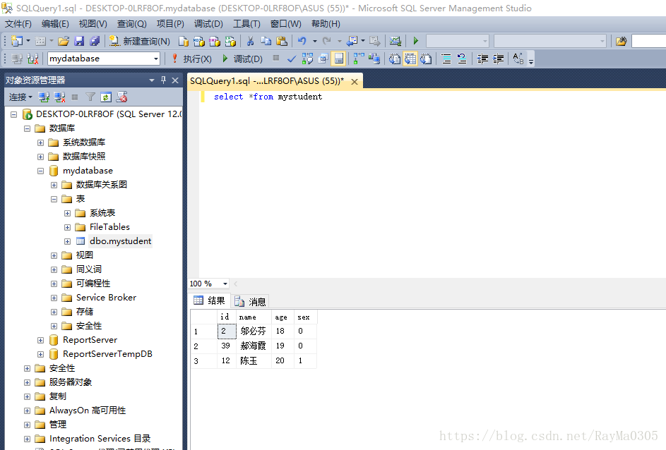
Task: Open 文件(F) menu
Action: (18, 24)
